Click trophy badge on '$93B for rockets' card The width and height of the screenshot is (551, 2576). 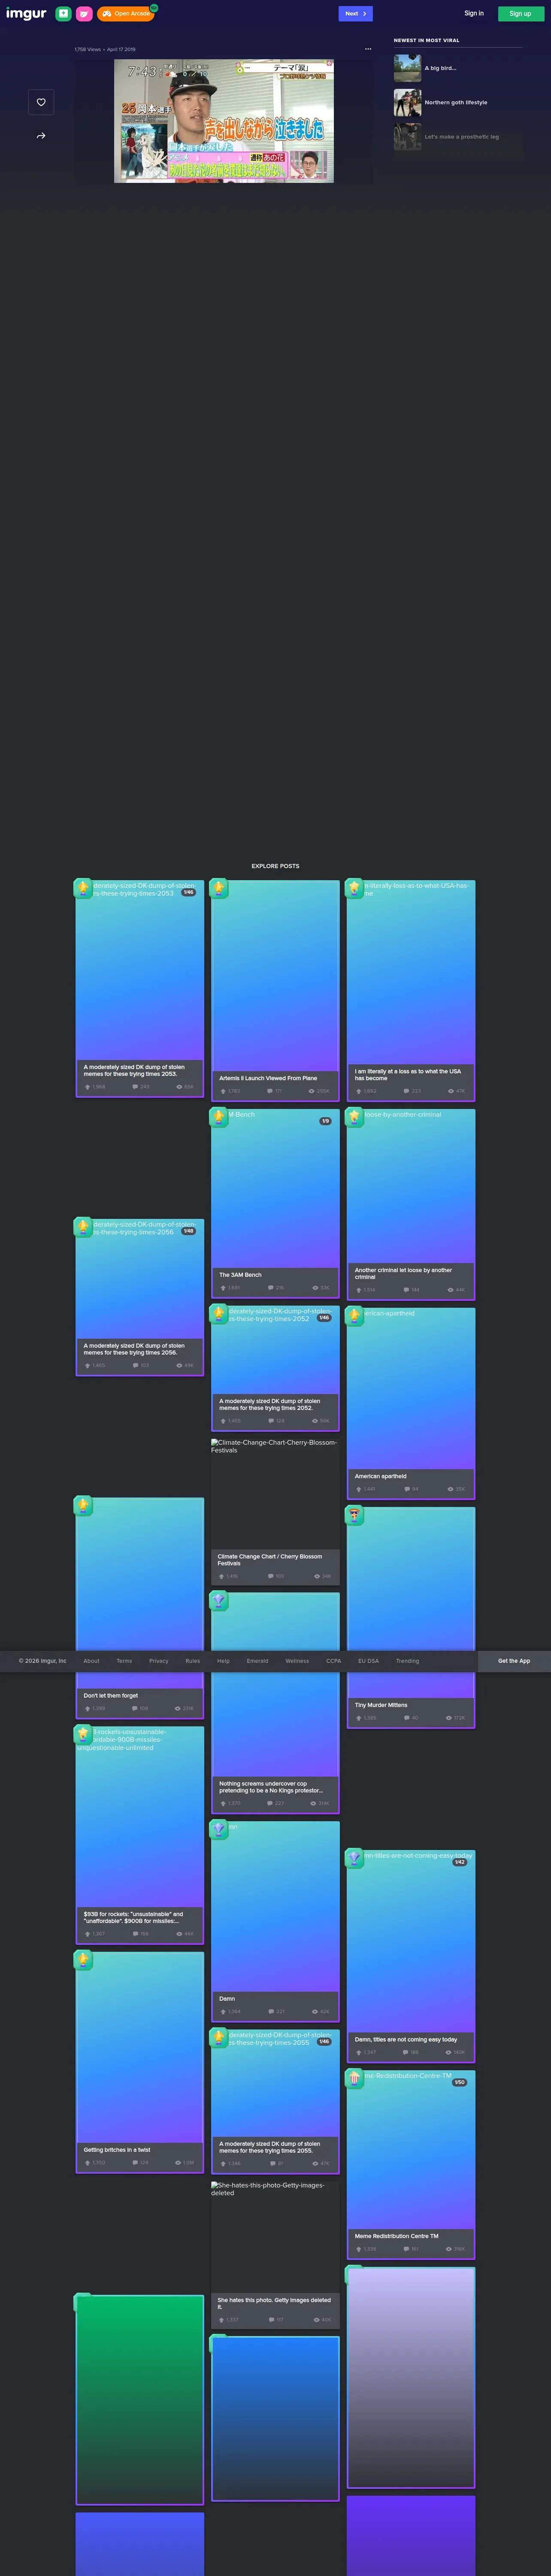pyautogui.click(x=83, y=1734)
